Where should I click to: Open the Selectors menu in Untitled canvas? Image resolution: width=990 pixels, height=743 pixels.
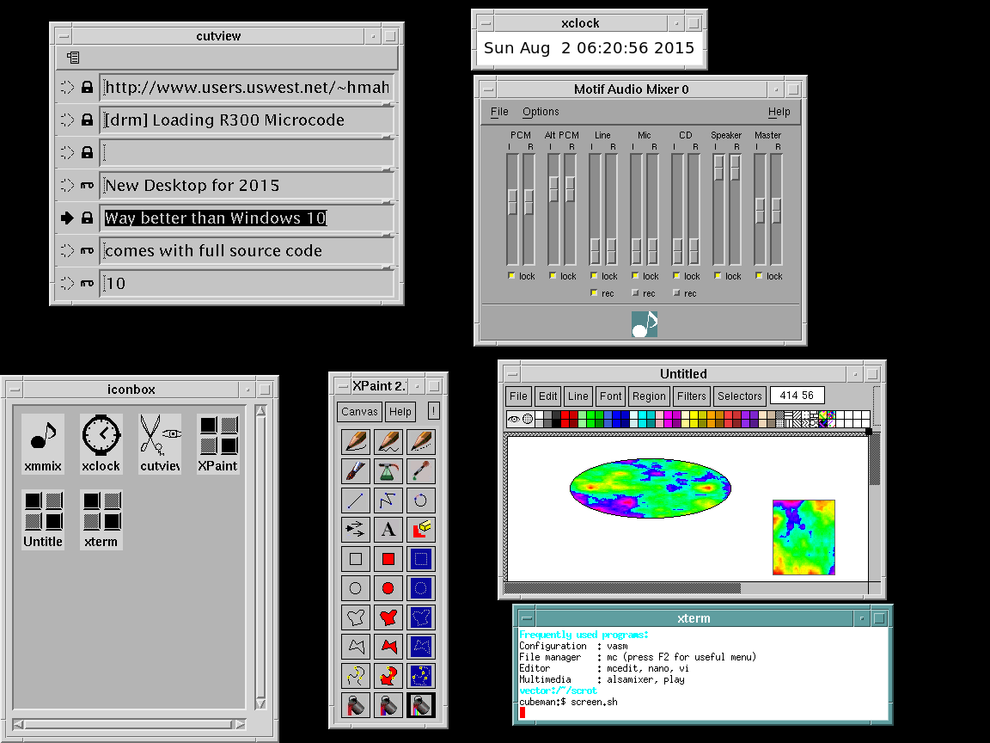coord(740,396)
